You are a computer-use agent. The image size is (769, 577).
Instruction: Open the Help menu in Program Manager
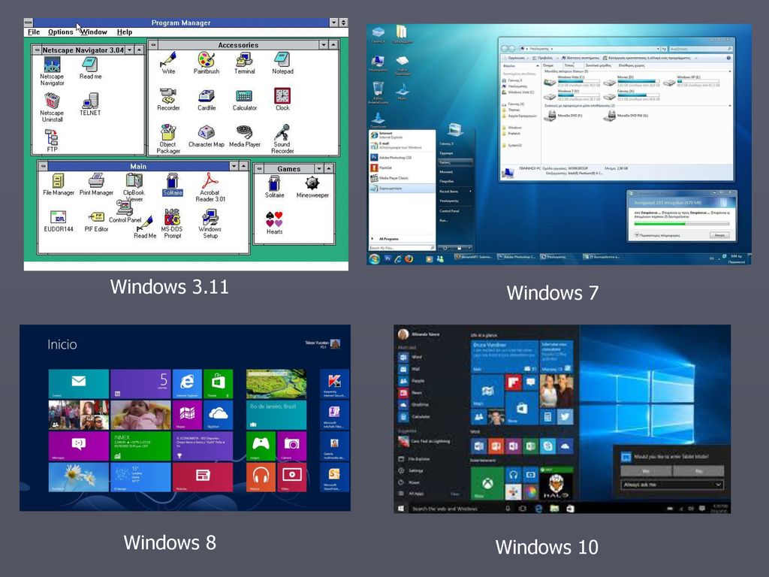coord(125,32)
